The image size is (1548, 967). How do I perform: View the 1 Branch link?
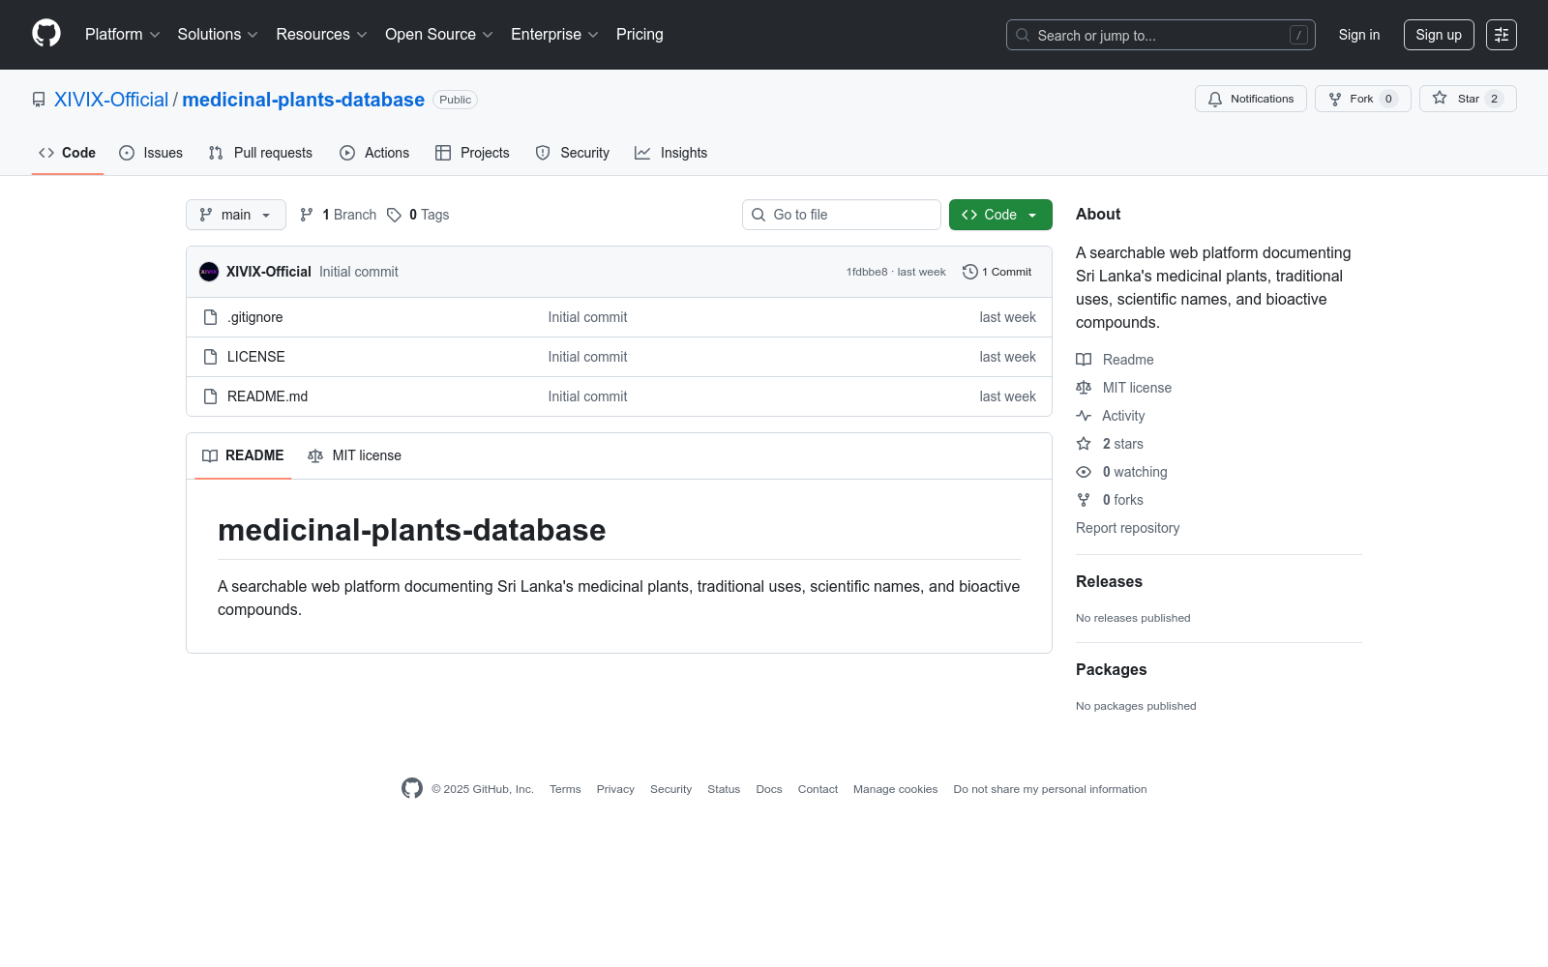click(338, 215)
